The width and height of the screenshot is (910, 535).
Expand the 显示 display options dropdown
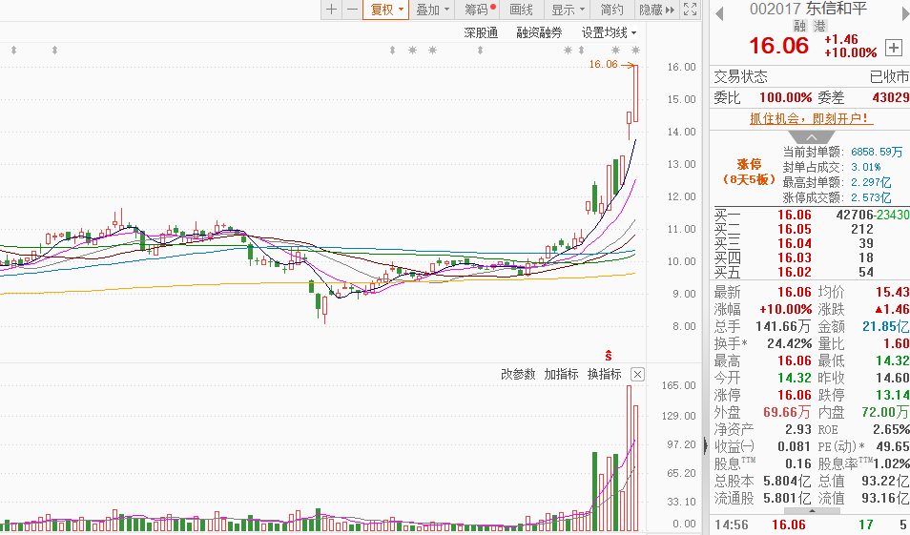[x=567, y=10]
